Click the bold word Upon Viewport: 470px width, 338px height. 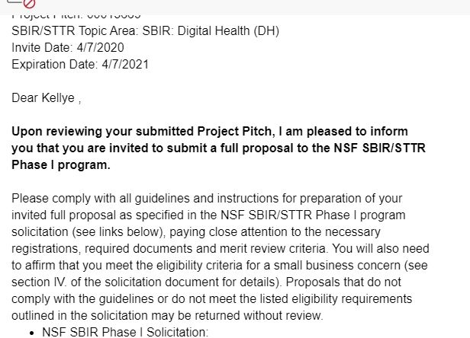click(x=27, y=132)
